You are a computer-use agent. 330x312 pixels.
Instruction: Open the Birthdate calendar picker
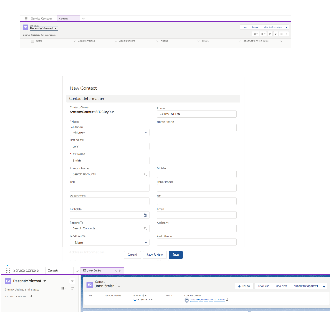145,215
